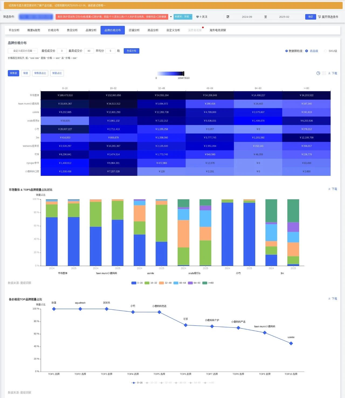
Task: Toggle 48~64 series in bar chart legend
Action: click(x=180, y=283)
